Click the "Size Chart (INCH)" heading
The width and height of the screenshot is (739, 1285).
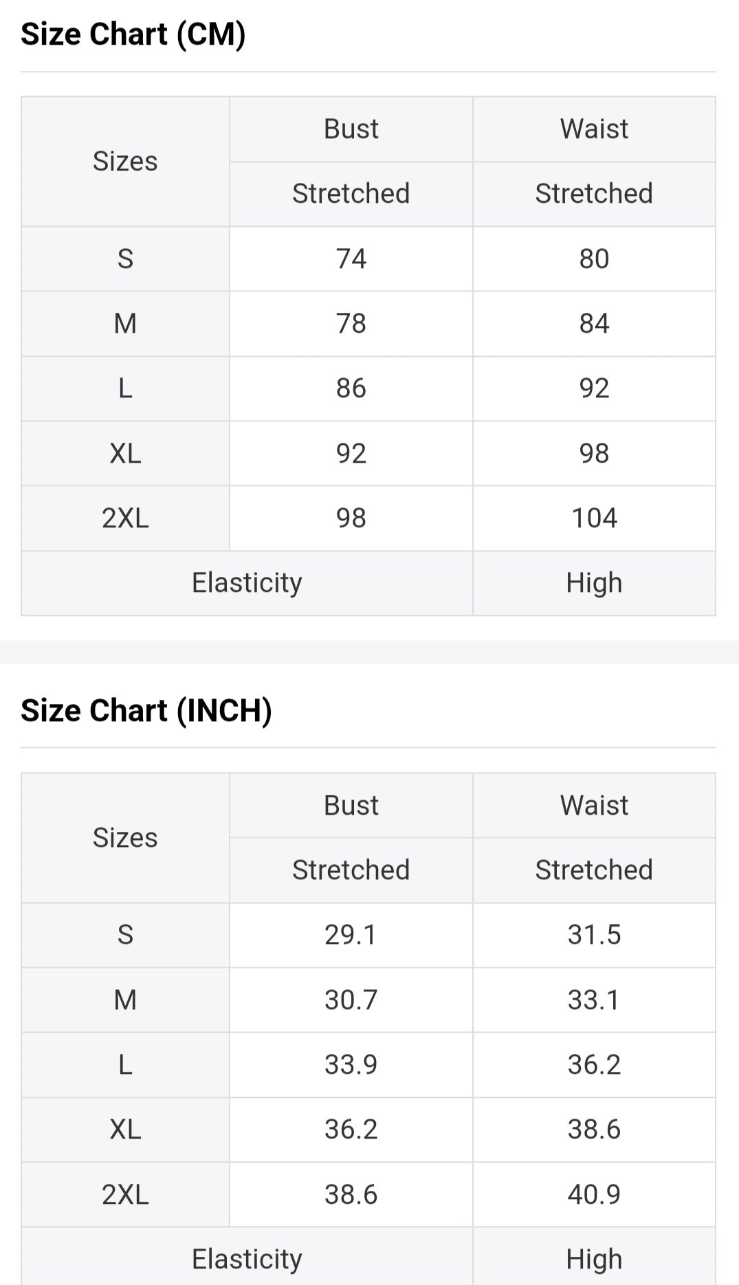pos(146,710)
